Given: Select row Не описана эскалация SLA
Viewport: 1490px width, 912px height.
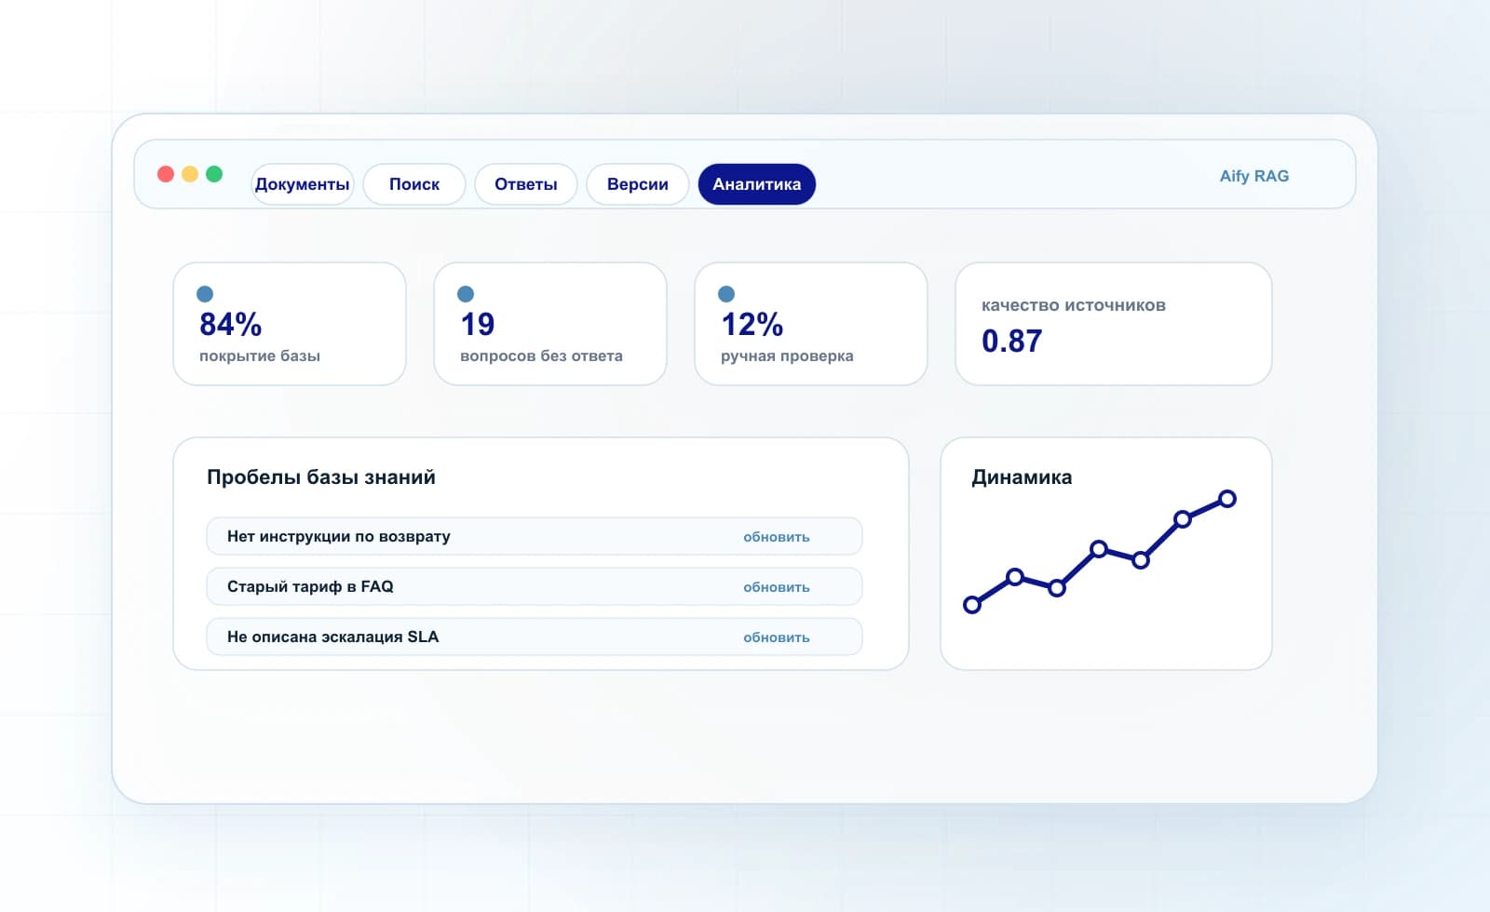Looking at the screenshot, I should coord(535,637).
